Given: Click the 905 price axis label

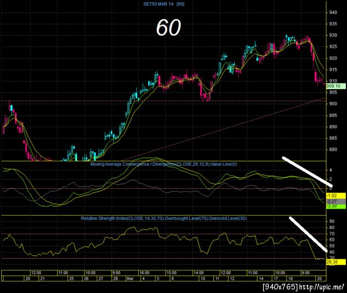Looking at the screenshot, I should point(333,92).
